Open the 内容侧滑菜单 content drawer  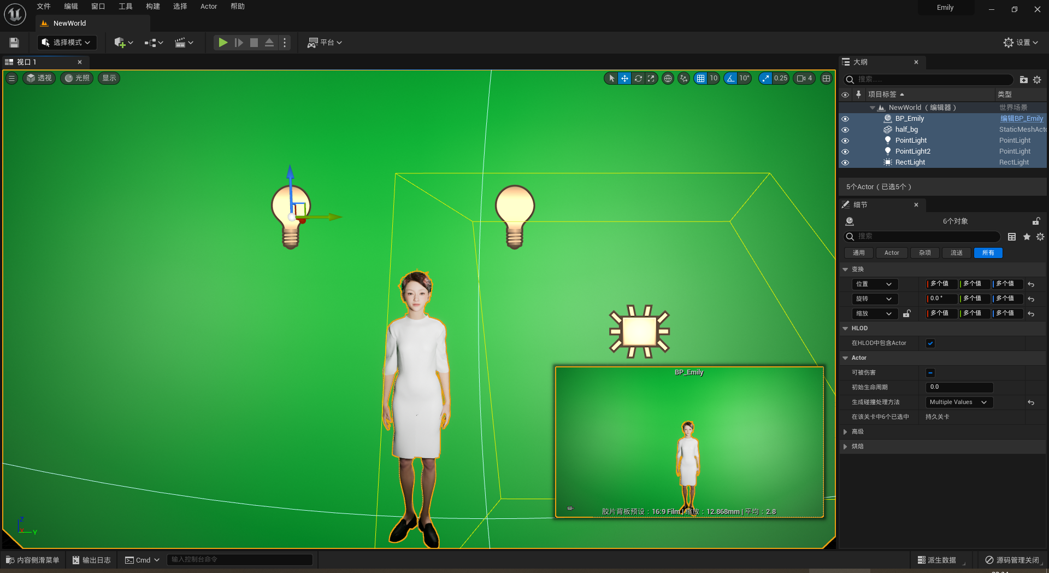point(32,560)
